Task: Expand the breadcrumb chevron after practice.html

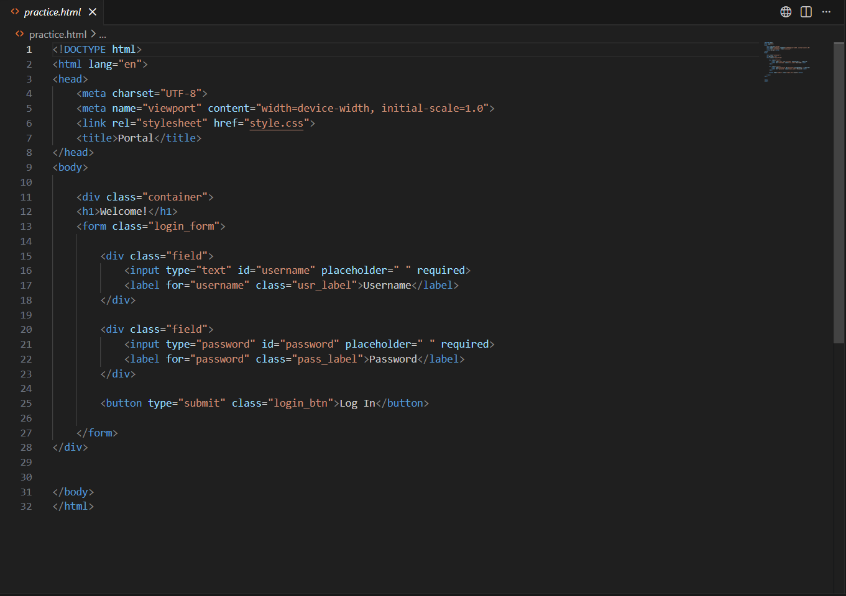Action: (93, 34)
